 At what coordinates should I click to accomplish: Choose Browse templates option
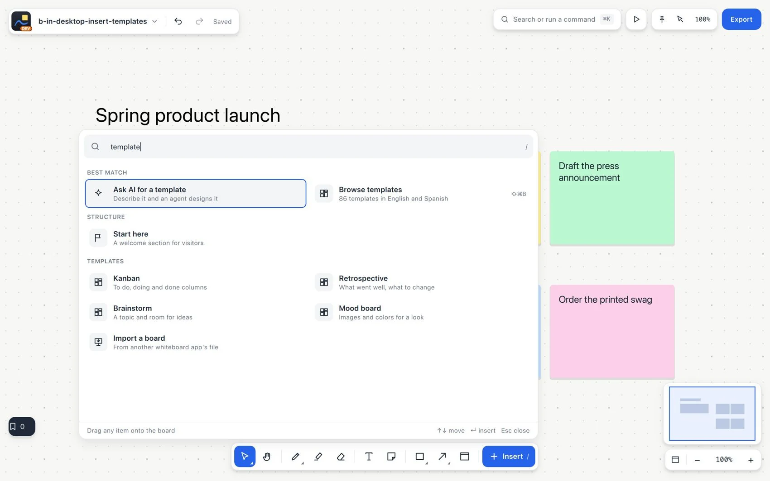click(422, 194)
